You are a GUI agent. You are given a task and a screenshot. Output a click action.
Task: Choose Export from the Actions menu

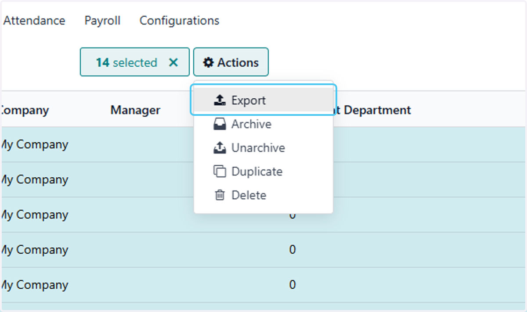click(x=263, y=100)
